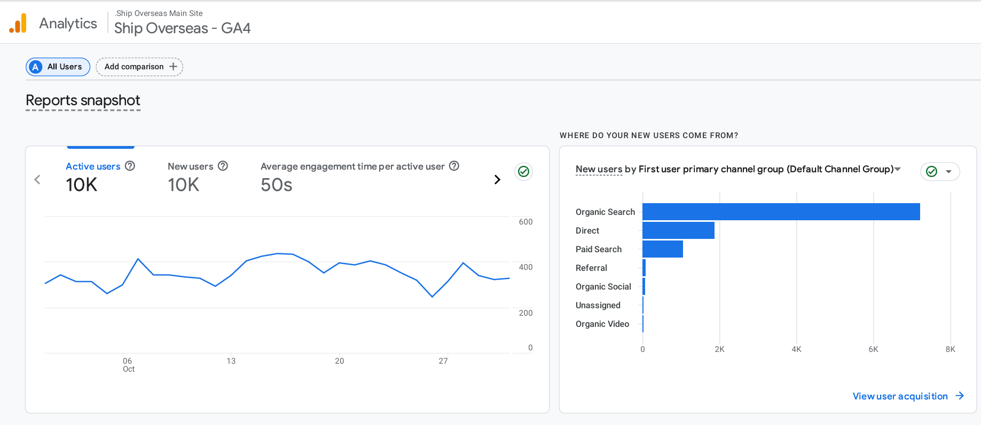Click the 50s engagement time value
The width and height of the screenshot is (981, 425).
[x=277, y=185]
